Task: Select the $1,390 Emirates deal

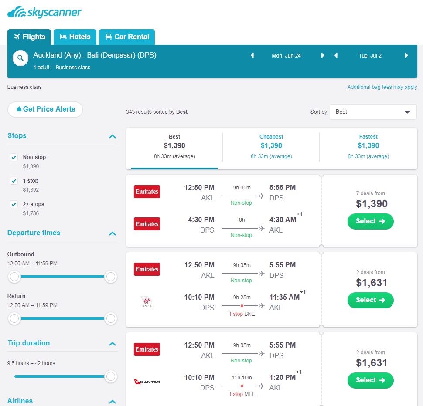Action: coord(370,221)
